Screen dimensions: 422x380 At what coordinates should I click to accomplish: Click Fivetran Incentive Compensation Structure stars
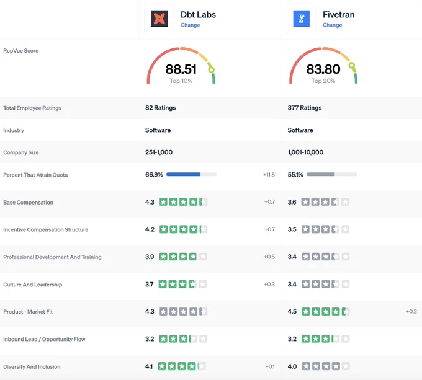click(325, 229)
